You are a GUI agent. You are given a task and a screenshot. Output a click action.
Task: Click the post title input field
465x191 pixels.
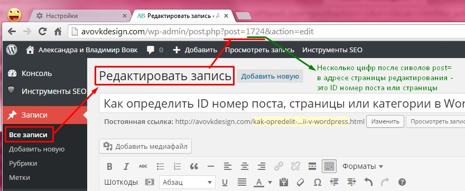282,103
